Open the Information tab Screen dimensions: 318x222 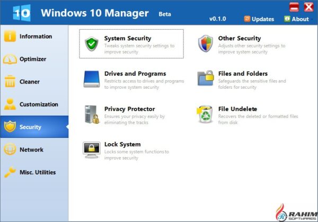pyautogui.click(x=34, y=36)
